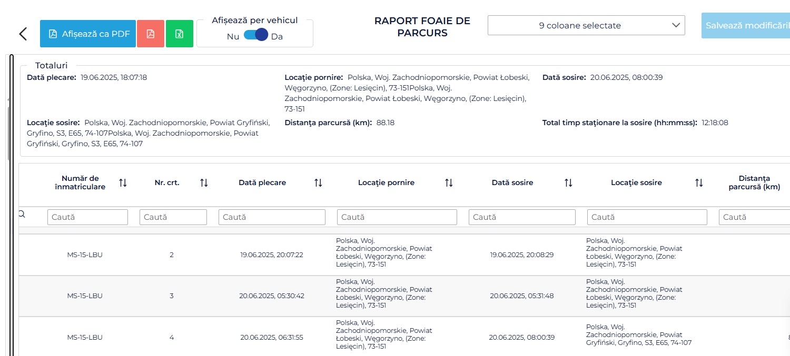
Task: Click the red PDF export icon
Action: [151, 34]
